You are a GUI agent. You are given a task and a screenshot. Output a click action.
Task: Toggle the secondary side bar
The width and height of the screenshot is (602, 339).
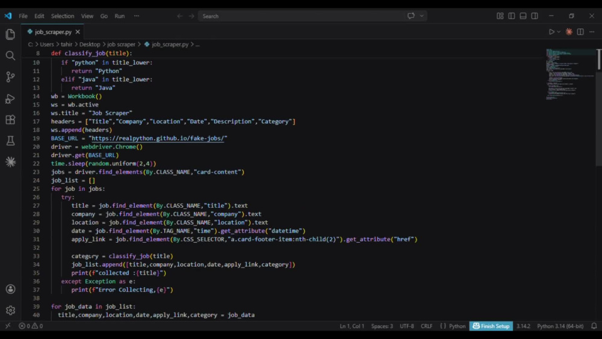point(535,16)
